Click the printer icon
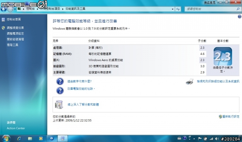The image size is (242, 142). 189,81
